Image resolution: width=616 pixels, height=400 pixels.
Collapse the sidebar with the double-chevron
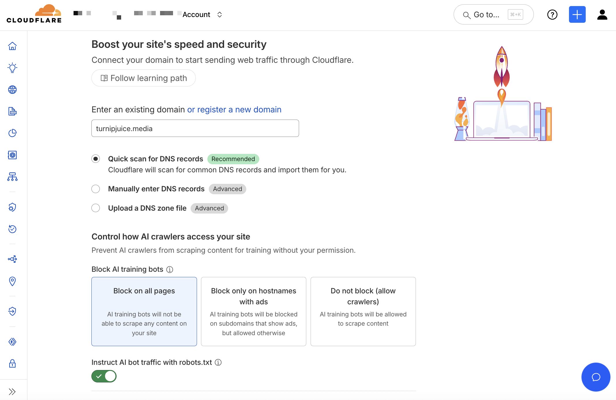(x=12, y=392)
